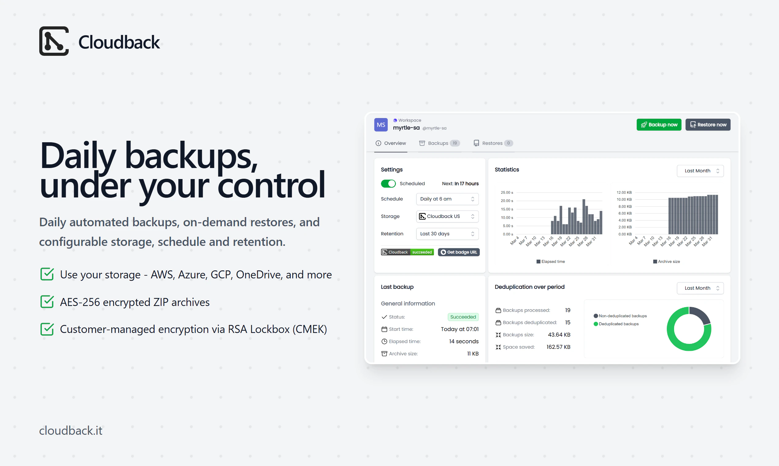Click the Succeeded status pill
This screenshot has height=466, width=779.
coord(463,317)
